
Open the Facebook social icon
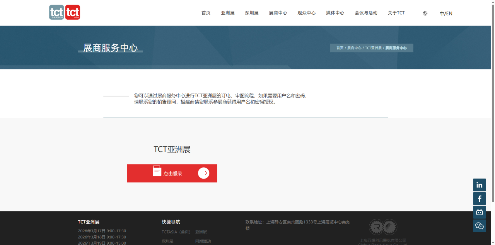(x=479, y=199)
